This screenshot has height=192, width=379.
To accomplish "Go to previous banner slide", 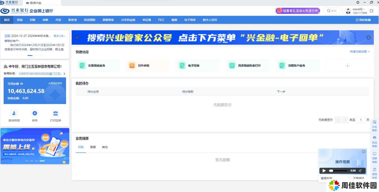I will click(x=77, y=38).
